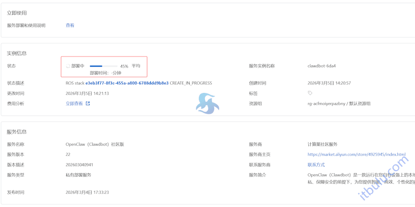Open the market.aliyun.com service provider homepage link
Viewport: 415px width, 207px height.
[356, 154]
